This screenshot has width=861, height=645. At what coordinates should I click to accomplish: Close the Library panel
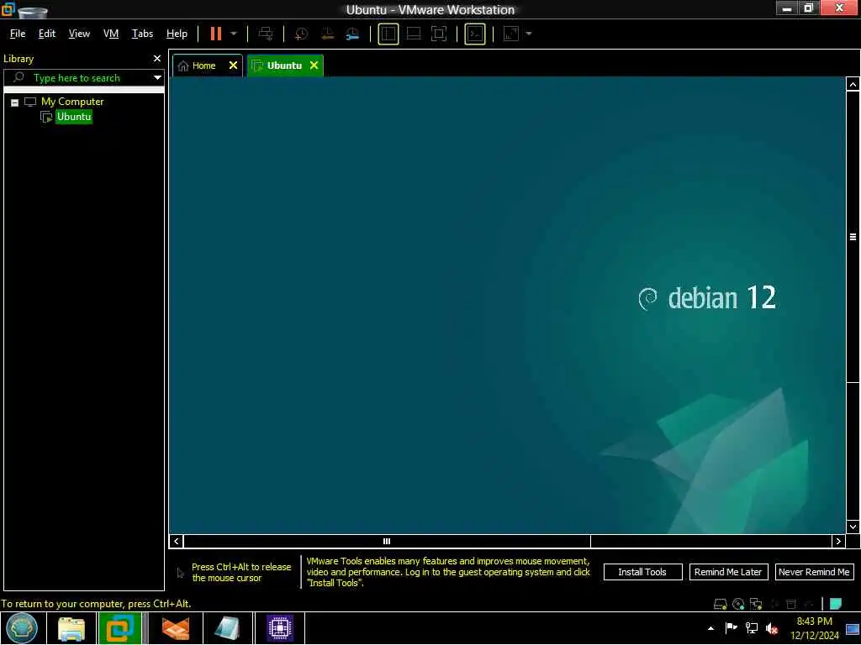pos(157,58)
